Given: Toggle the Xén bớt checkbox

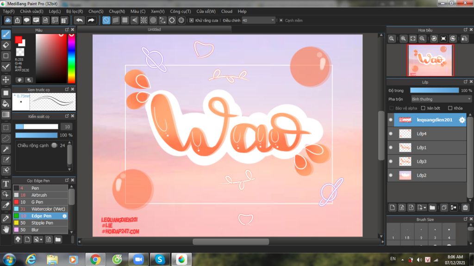Looking at the screenshot, I should [x=423, y=108].
